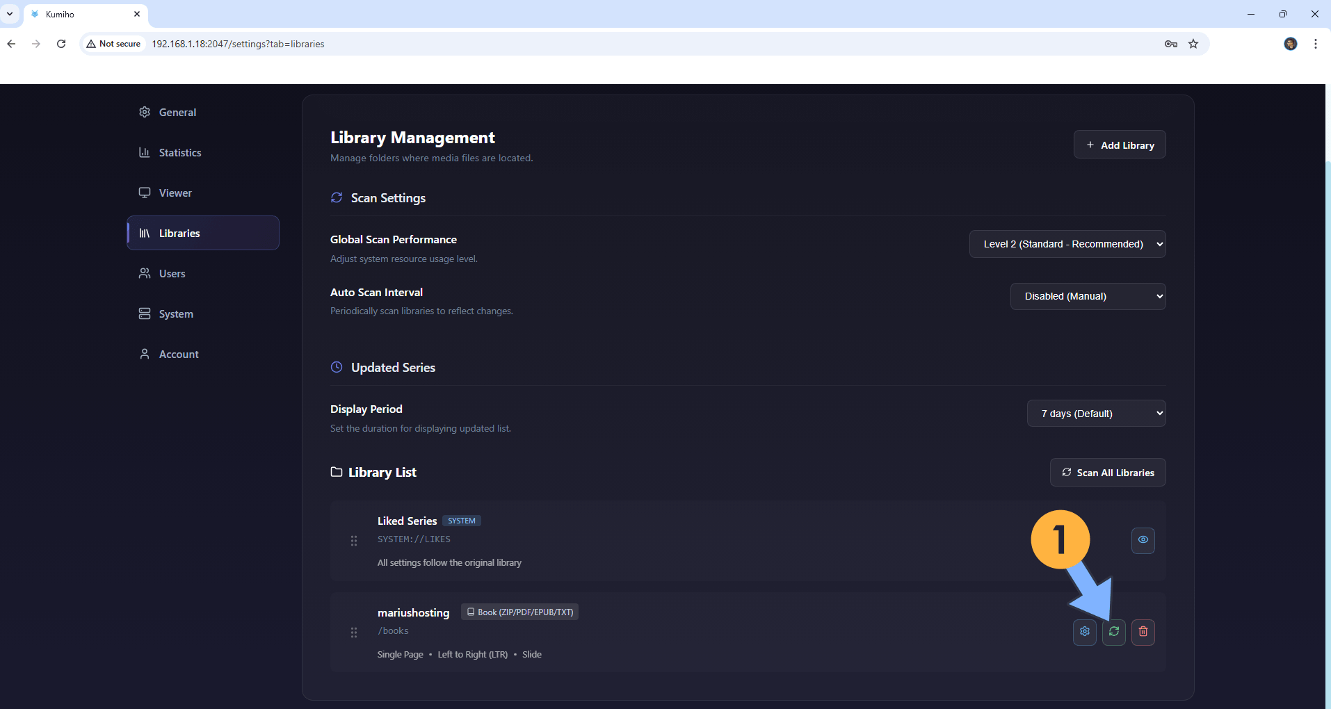Delete the mariushosting library via trash icon

point(1143,632)
